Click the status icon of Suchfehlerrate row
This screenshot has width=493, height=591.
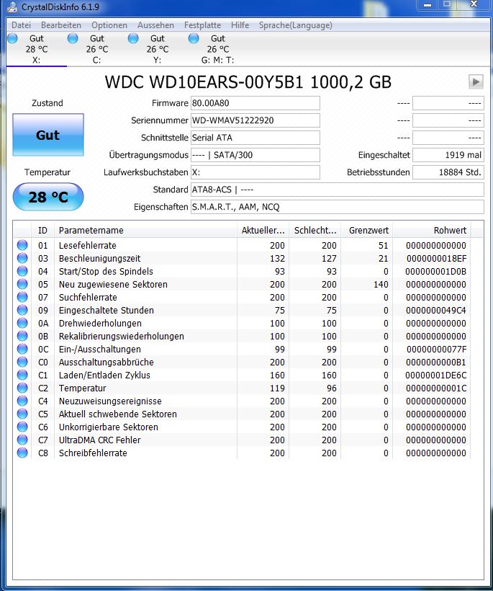tap(22, 297)
